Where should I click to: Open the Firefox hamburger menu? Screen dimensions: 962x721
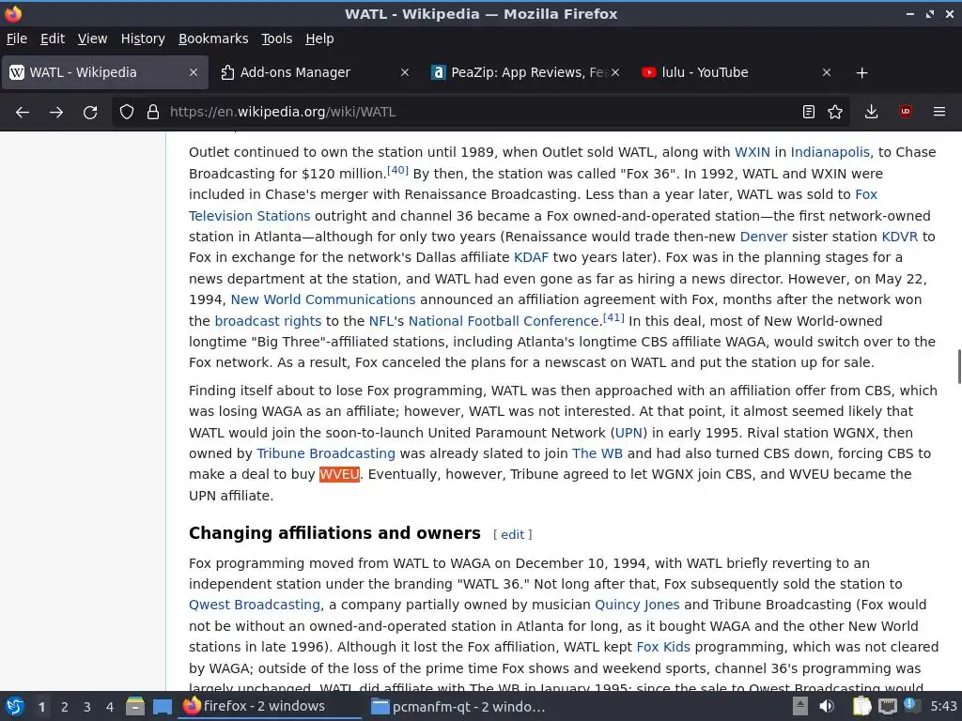point(939,112)
